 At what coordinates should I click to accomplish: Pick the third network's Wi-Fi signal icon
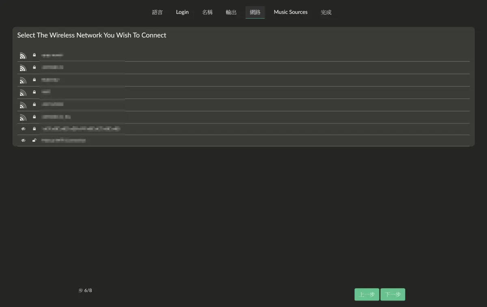click(x=23, y=80)
